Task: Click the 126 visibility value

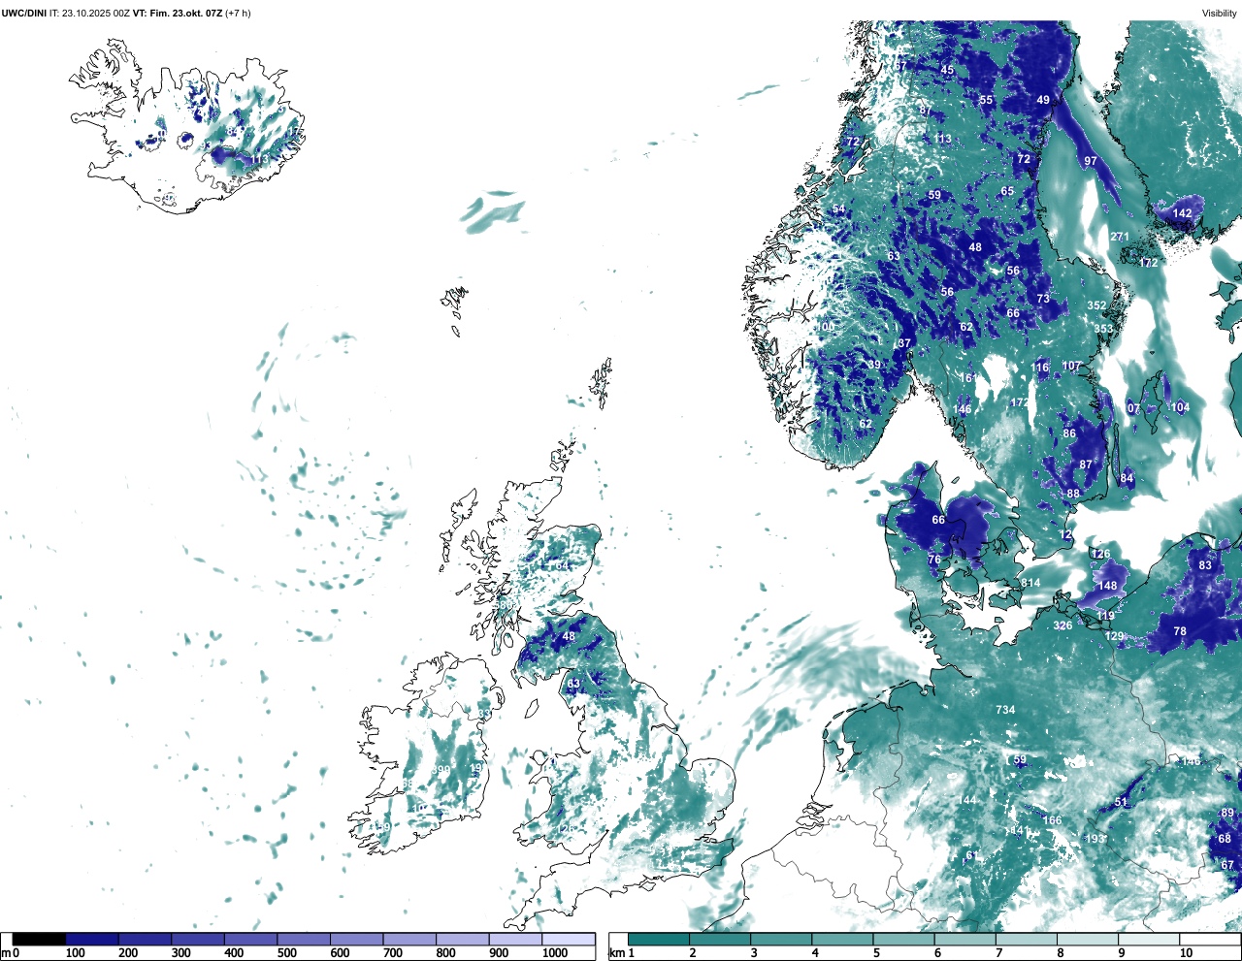Action: click(1101, 555)
